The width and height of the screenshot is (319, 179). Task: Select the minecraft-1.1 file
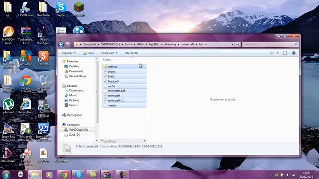(x=125, y=100)
